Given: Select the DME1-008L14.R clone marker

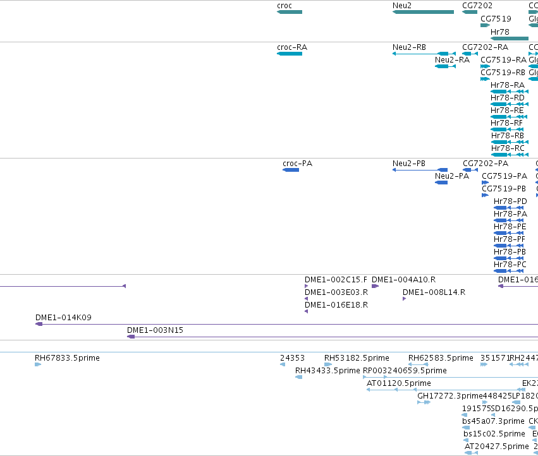Looking at the screenshot, I should [404, 299].
